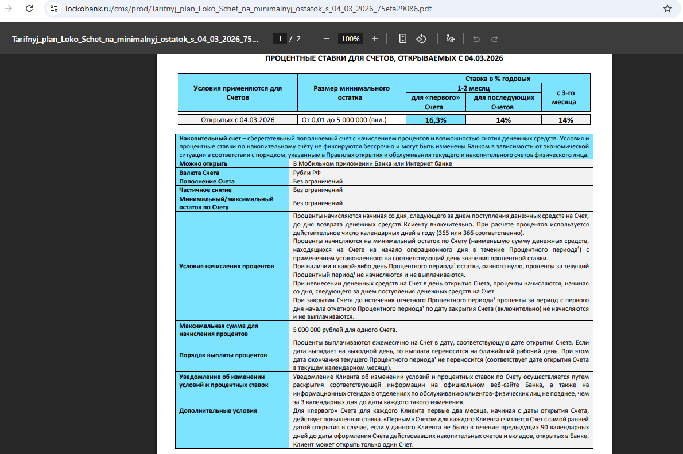Image resolution: width=683 pixels, height=454 pixels.
Task: Click the PDF file name title
Action: [x=135, y=38]
